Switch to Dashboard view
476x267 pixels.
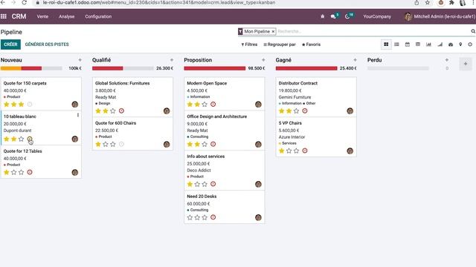[x=451, y=44]
